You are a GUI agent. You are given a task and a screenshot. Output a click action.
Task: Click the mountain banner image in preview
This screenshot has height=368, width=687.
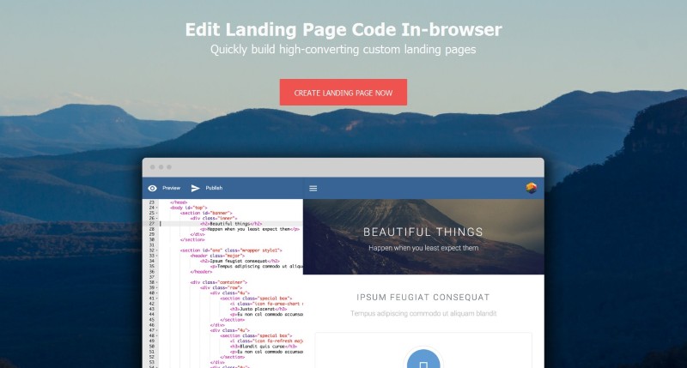[423, 237]
